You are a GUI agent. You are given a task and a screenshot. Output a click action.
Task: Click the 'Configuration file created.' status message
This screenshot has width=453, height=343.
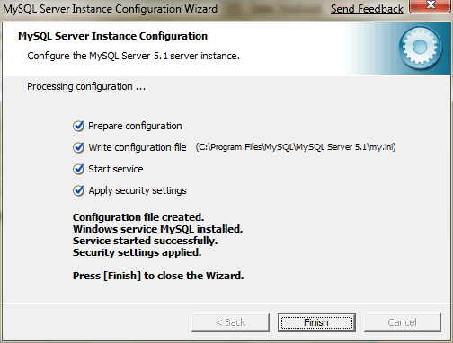[138, 217]
